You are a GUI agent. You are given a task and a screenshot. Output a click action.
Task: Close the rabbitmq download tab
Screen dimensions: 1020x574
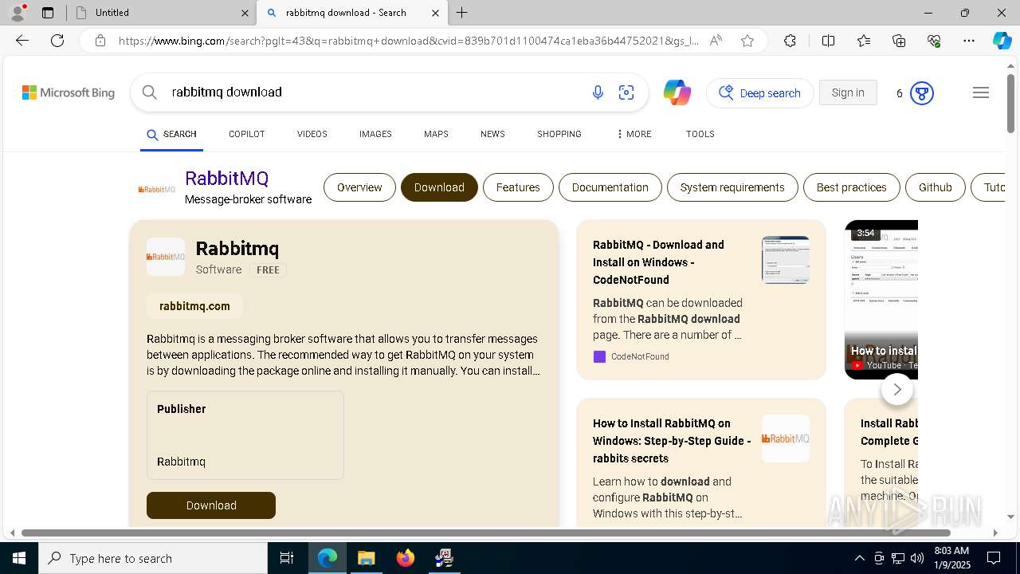pyautogui.click(x=435, y=13)
